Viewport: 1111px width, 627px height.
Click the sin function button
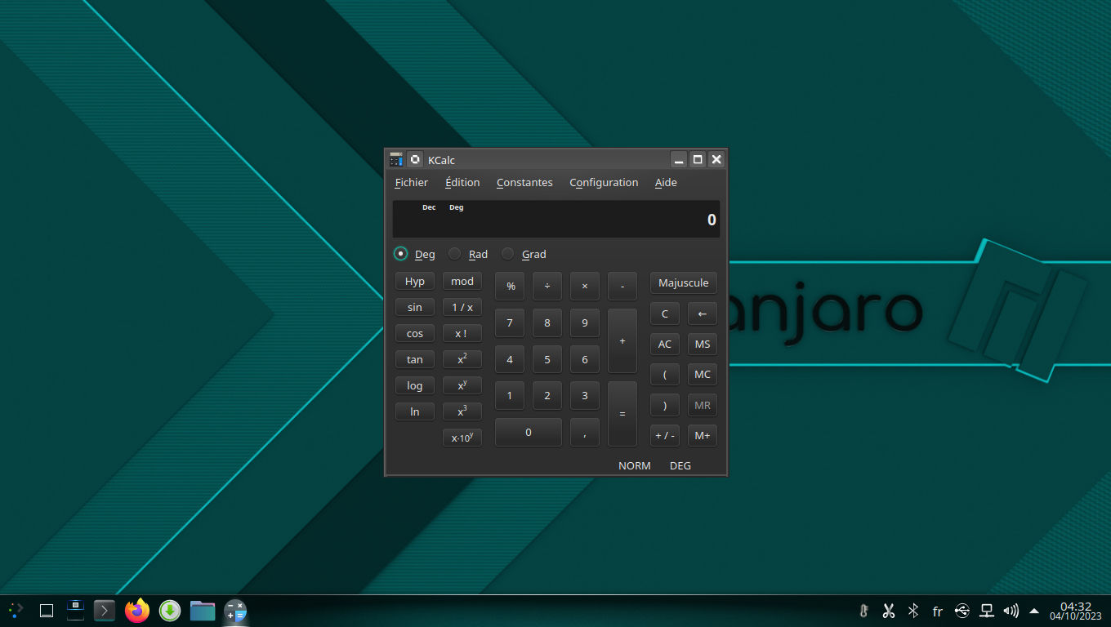tap(415, 307)
